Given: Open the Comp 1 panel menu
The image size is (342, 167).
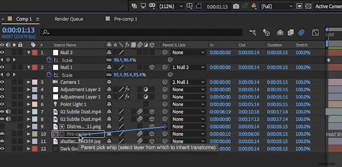Looking at the screenshot, I should [38, 19].
